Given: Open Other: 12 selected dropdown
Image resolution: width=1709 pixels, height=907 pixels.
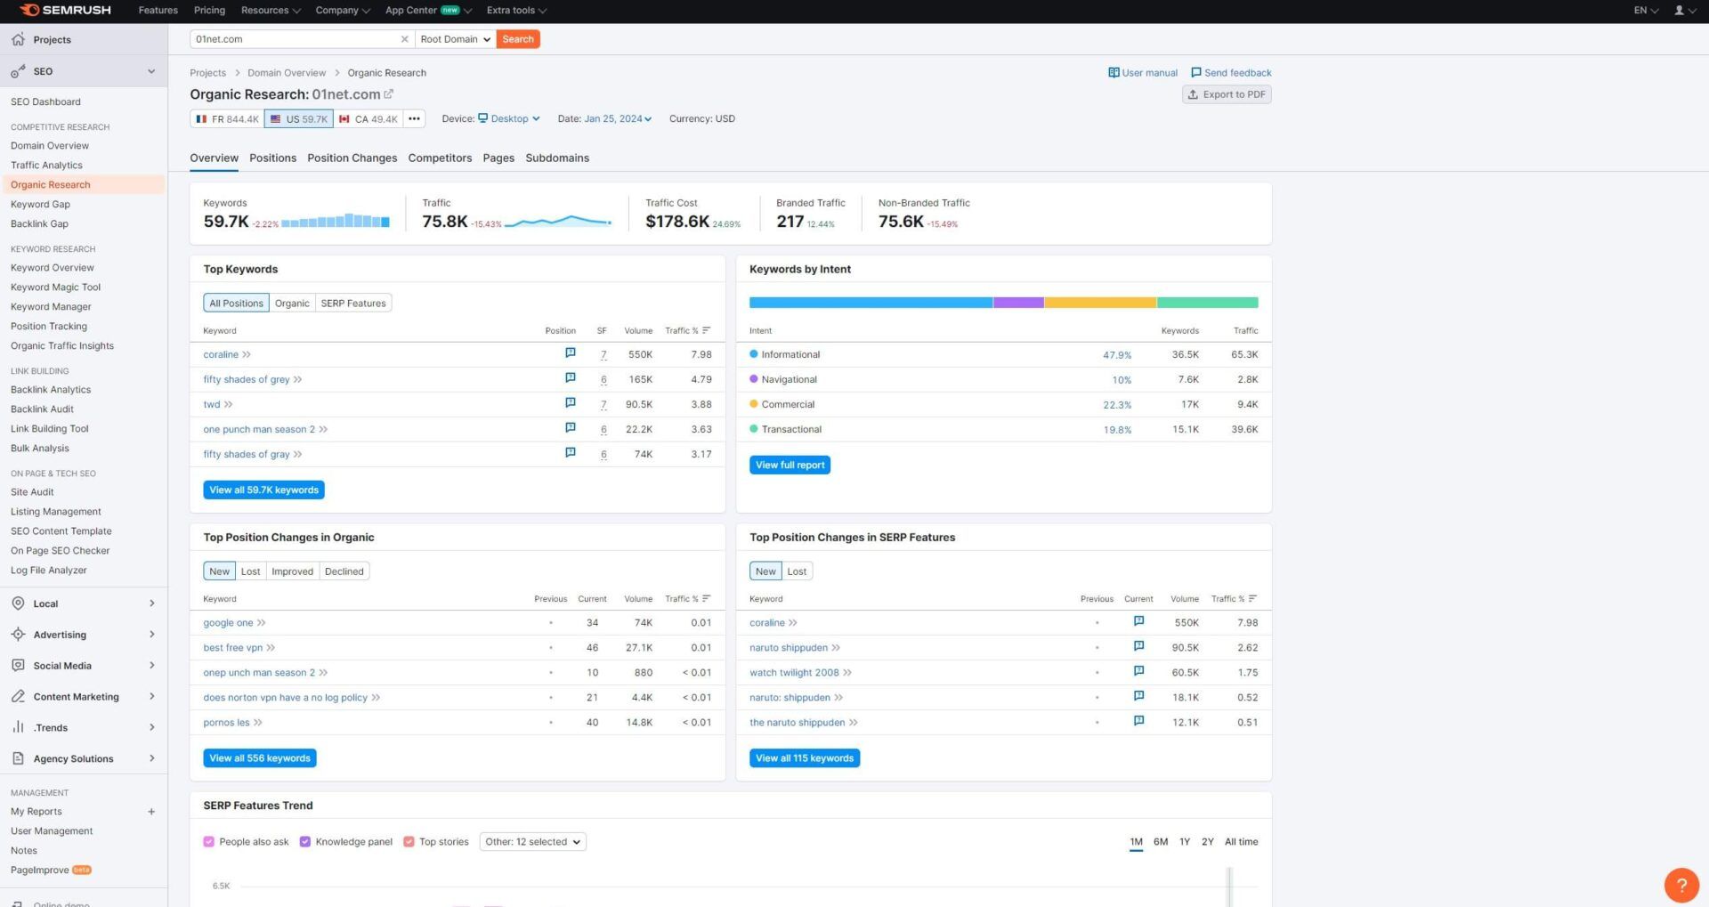Looking at the screenshot, I should pos(532,842).
